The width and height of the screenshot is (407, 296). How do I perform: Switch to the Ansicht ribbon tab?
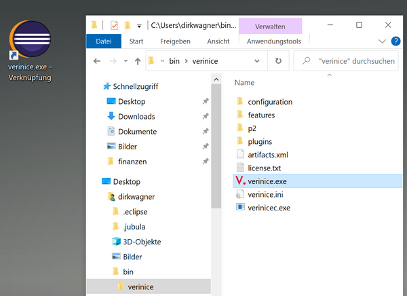(x=218, y=41)
